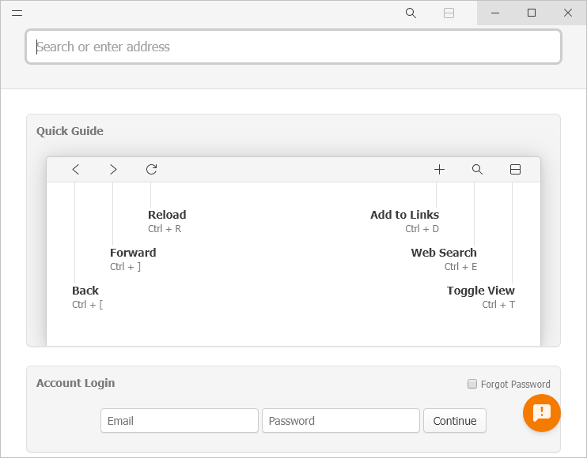The width and height of the screenshot is (587, 458).
Task: Focus the Email input field
Action: point(180,421)
